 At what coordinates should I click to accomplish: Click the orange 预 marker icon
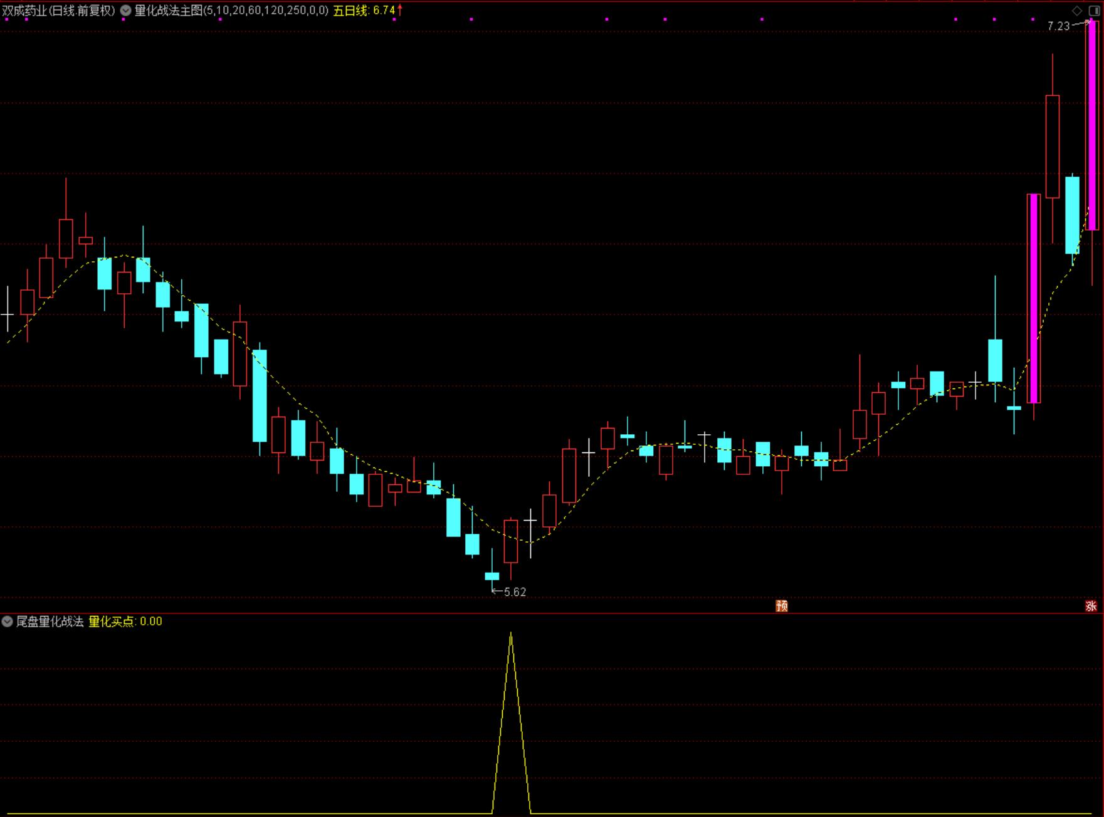coord(782,606)
